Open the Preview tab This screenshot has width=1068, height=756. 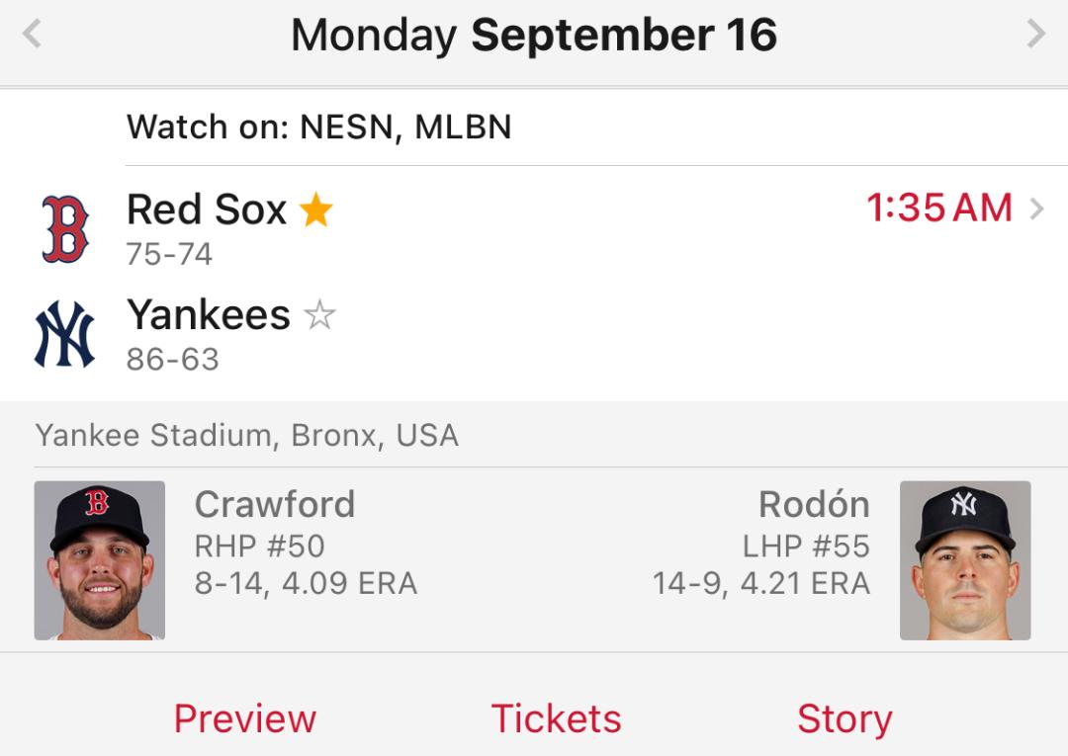coord(245,718)
